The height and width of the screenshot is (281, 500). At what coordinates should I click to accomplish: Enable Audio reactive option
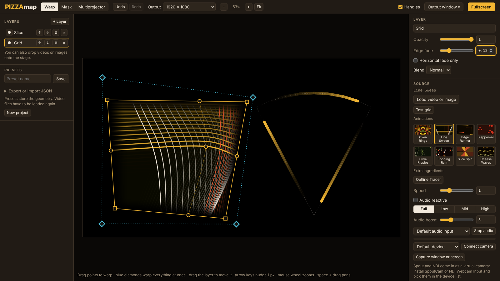416,200
